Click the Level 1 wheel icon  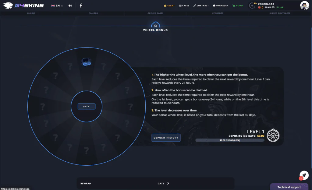(x=273, y=135)
